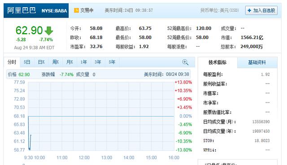Open the 日K chart tab
Image resolution: width=287 pixels, height=165 pixels.
click(41, 62)
